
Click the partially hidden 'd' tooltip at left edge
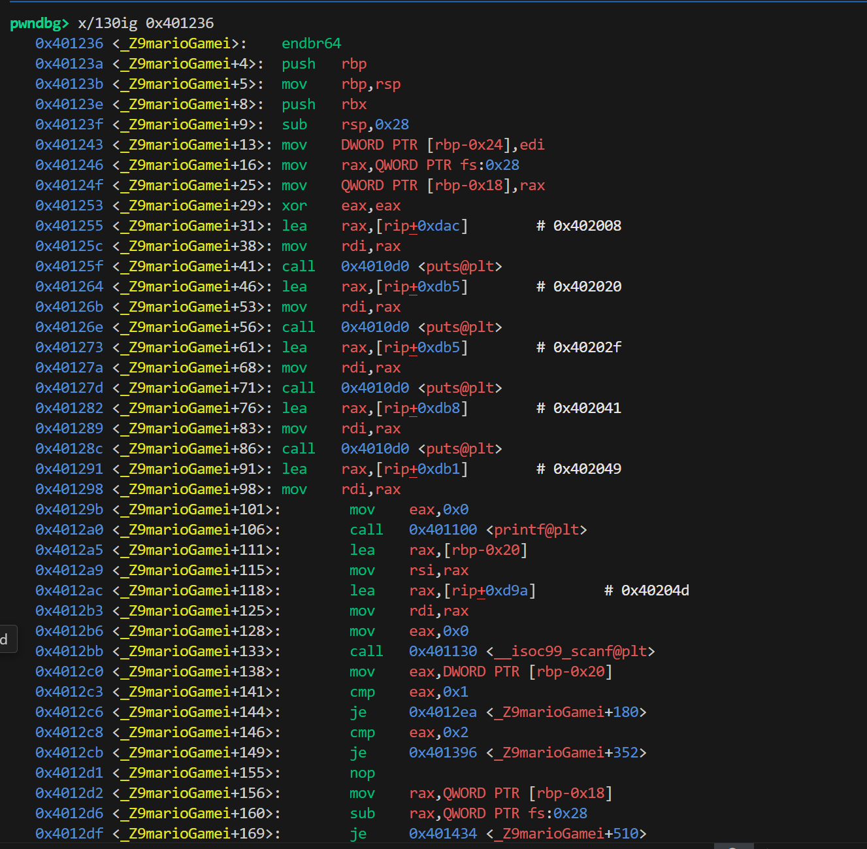click(5, 639)
